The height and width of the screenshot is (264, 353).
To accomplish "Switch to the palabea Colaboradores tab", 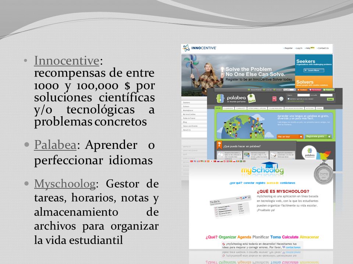I will click(276, 108).
